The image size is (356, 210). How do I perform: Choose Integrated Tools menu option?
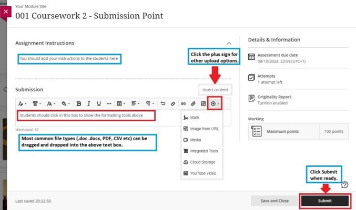pos(201,151)
